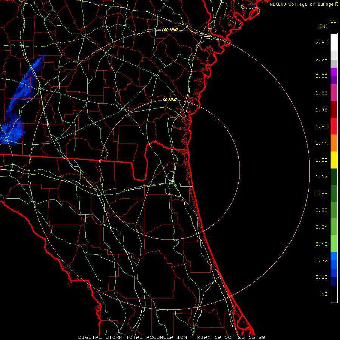
Task: Click the '19 OCT 25' date stamp
Action: coord(230,337)
